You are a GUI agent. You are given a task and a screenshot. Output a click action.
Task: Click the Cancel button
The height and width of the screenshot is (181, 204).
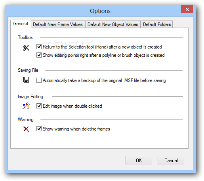click(171, 160)
